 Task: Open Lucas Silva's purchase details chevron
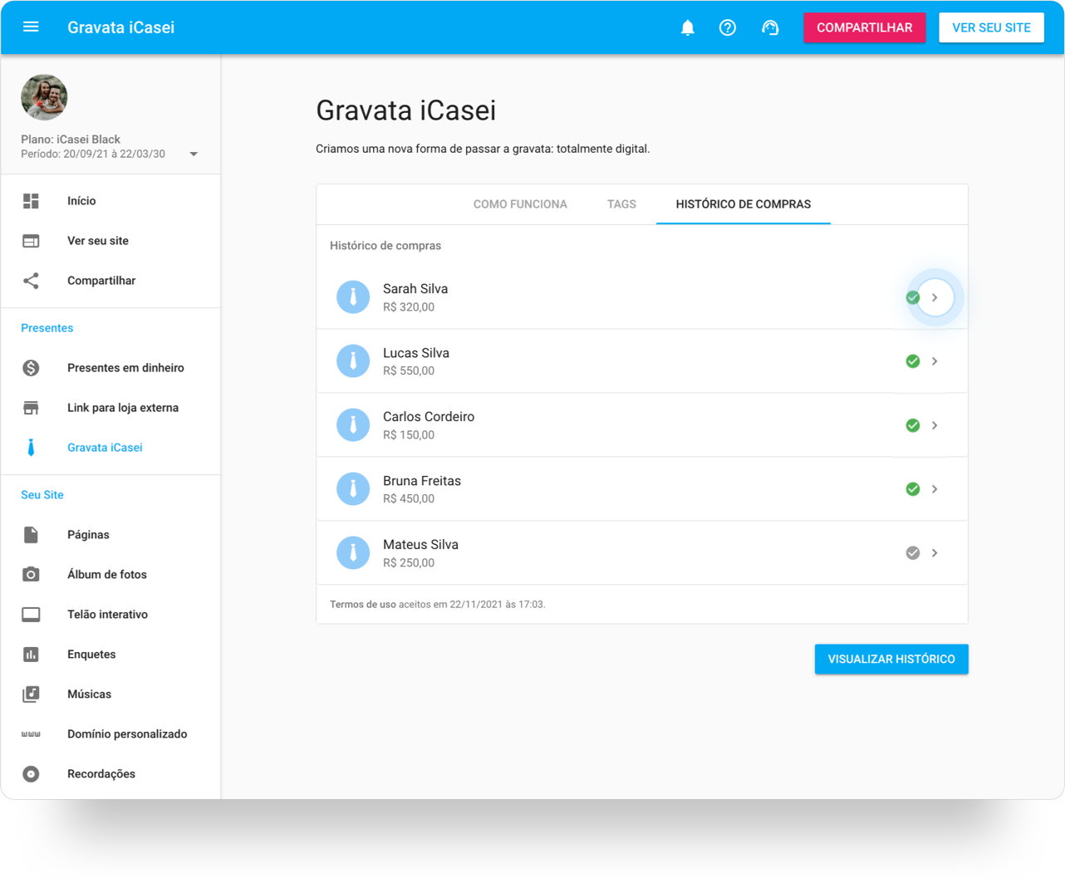pyautogui.click(x=935, y=361)
